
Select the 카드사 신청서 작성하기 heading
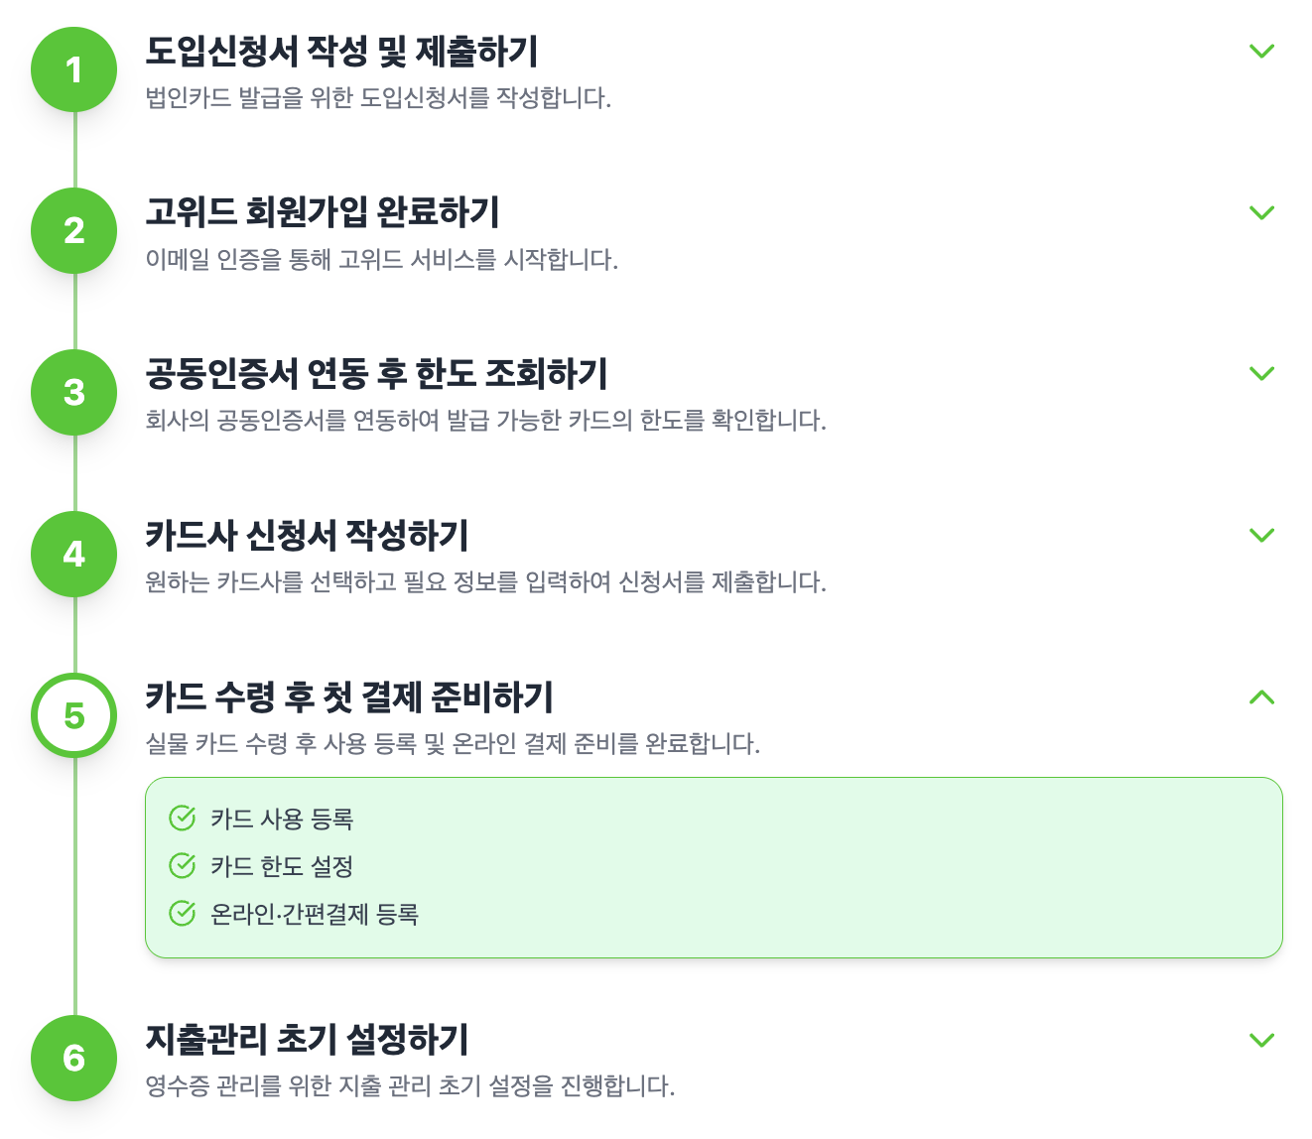(307, 536)
